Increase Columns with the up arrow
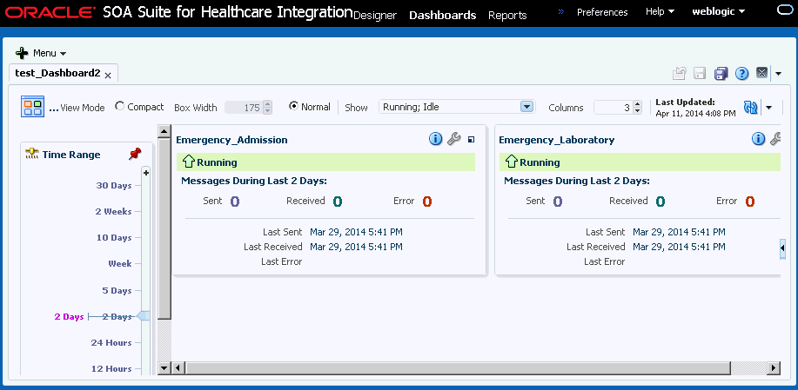The width and height of the screenshot is (798, 390). (637, 104)
